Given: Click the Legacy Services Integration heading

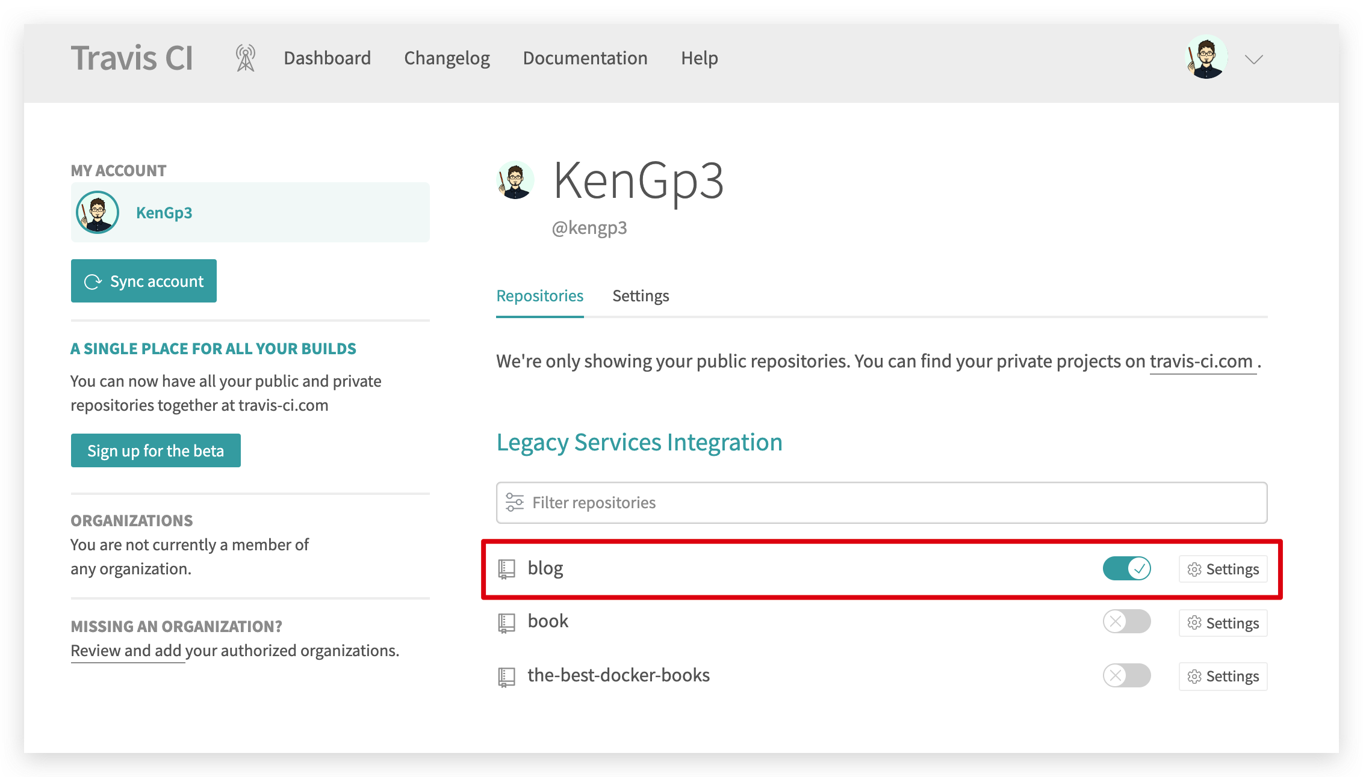Looking at the screenshot, I should [639, 443].
